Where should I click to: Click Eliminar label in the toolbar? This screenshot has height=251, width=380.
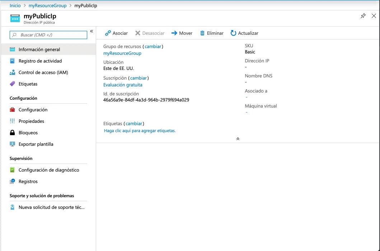tap(215, 33)
